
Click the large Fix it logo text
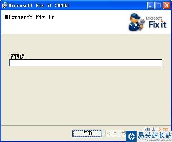click(x=158, y=24)
